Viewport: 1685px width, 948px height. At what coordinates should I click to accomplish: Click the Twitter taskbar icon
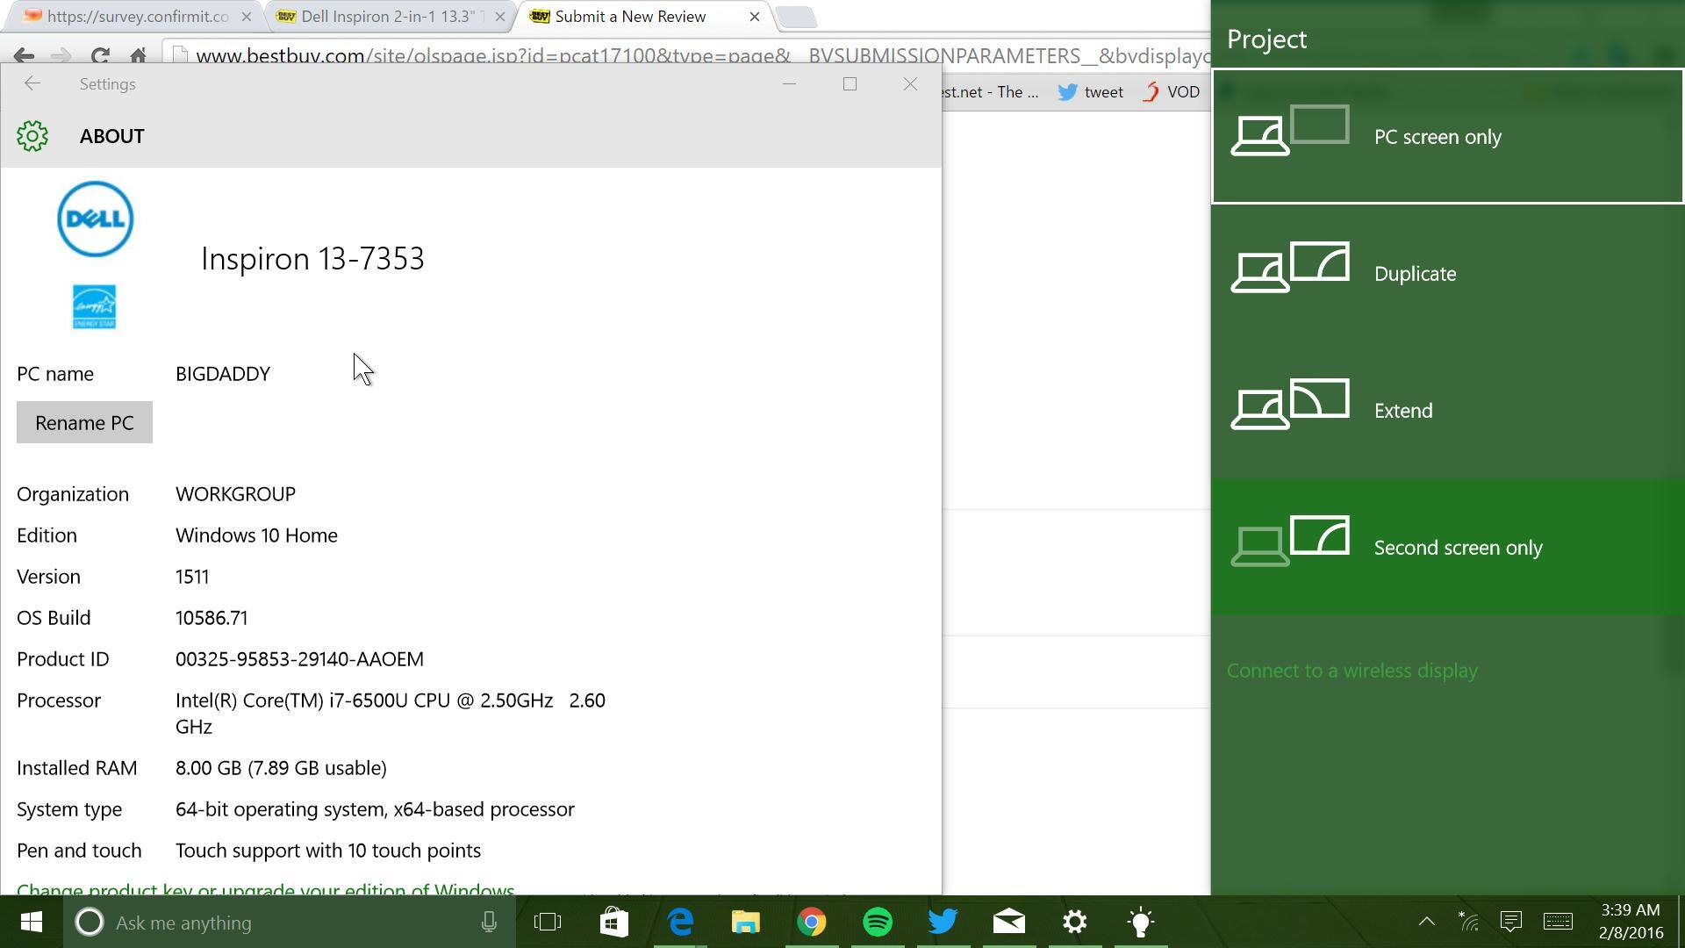[x=943, y=923]
